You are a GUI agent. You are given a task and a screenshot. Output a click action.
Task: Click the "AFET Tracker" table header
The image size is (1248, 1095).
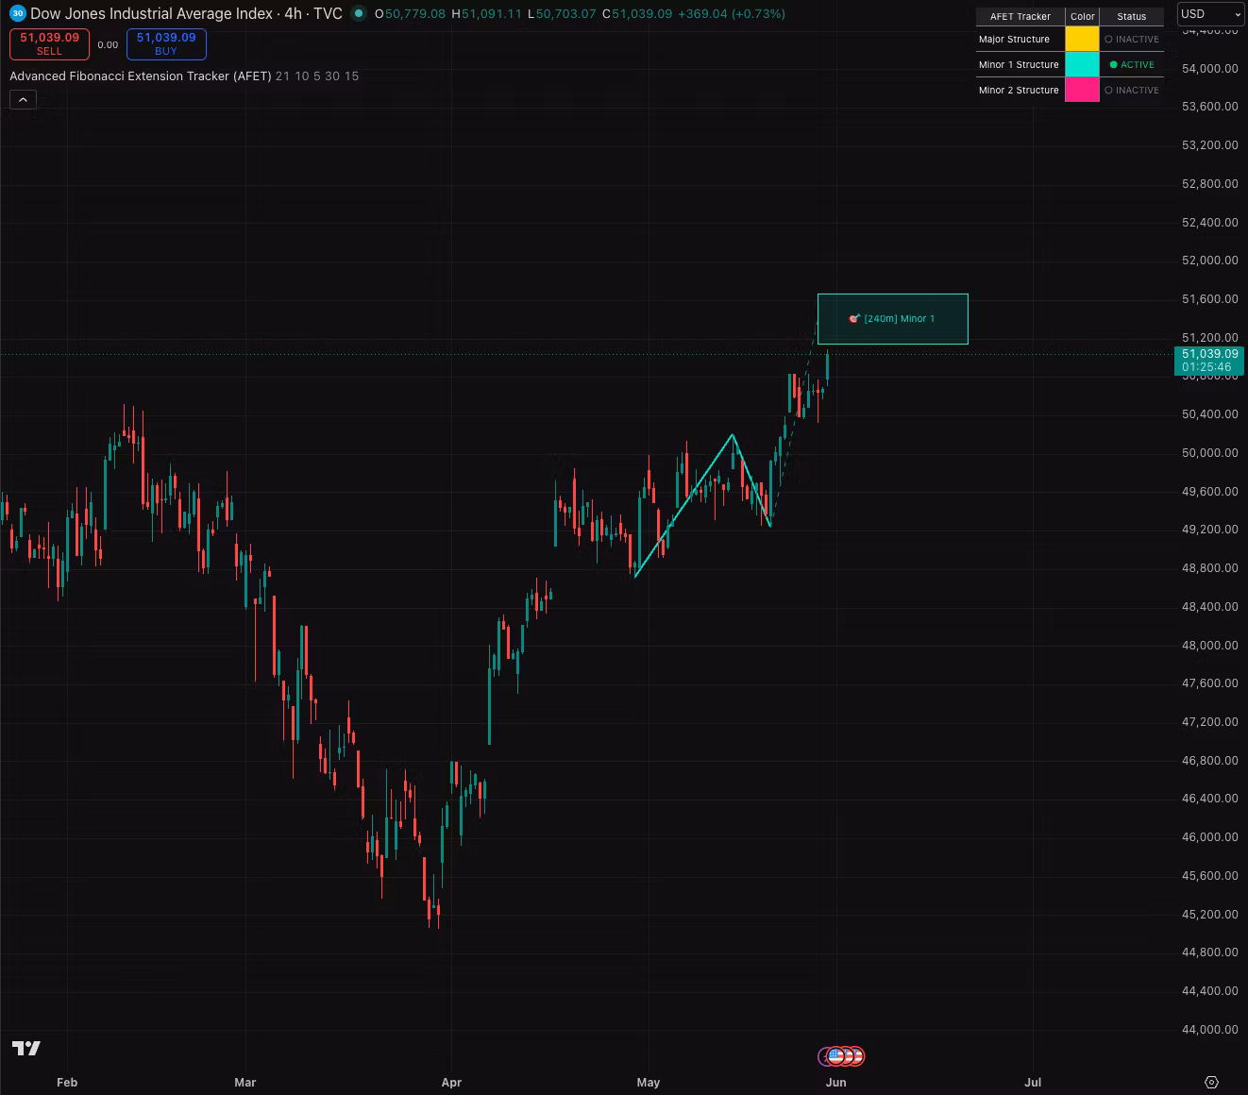(x=1020, y=16)
